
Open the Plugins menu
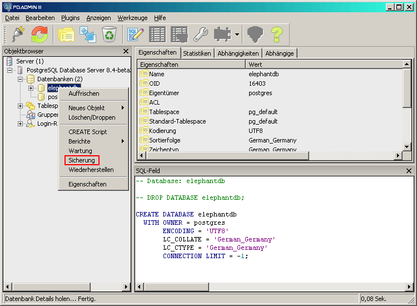71,18
